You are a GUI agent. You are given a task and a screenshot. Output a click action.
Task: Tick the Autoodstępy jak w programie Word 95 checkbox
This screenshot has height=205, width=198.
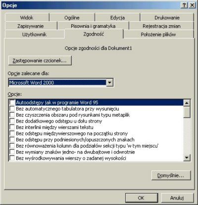[12, 102]
